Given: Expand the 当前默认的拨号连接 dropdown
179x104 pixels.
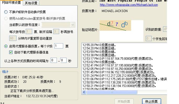Looking at the screenshot, I should [x=73, y=25].
